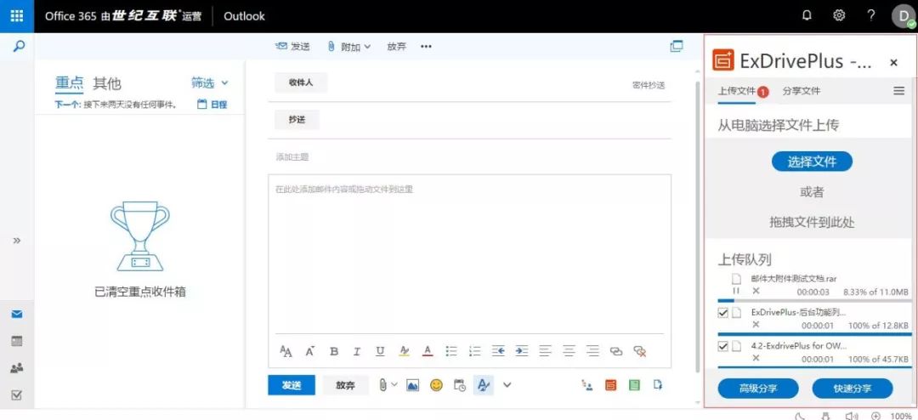Open the orange ExDrivePlus add-in icon
918x420 pixels.
click(610, 385)
